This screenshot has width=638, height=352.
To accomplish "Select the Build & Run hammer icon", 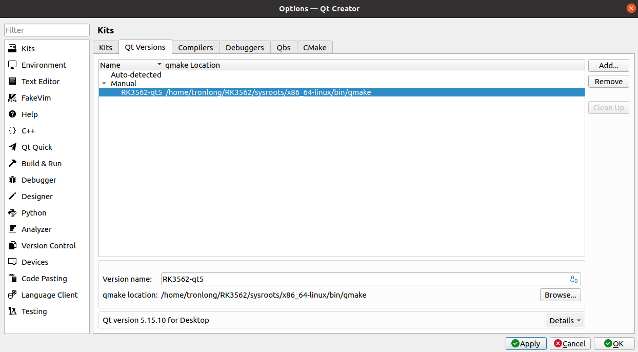I will (x=13, y=164).
